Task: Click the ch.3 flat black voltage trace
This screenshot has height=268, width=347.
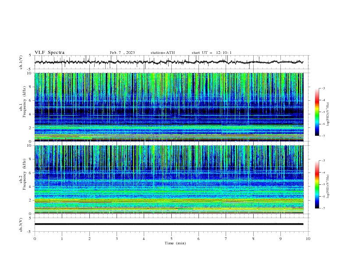Action: pyautogui.click(x=169, y=224)
